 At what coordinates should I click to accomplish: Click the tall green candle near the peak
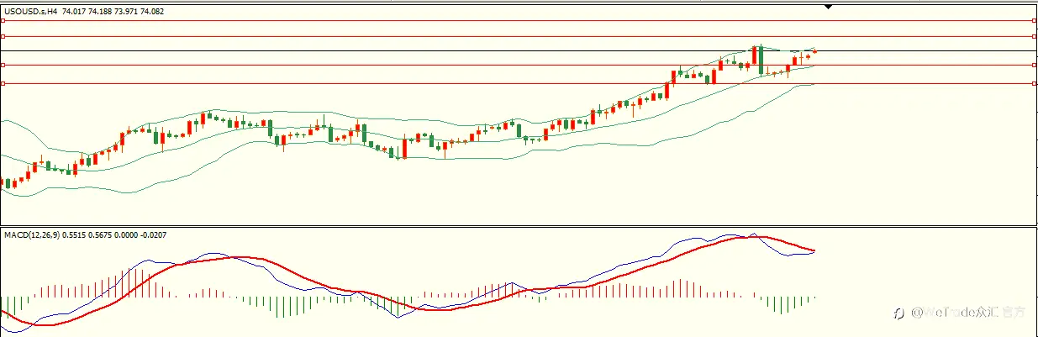(x=761, y=60)
